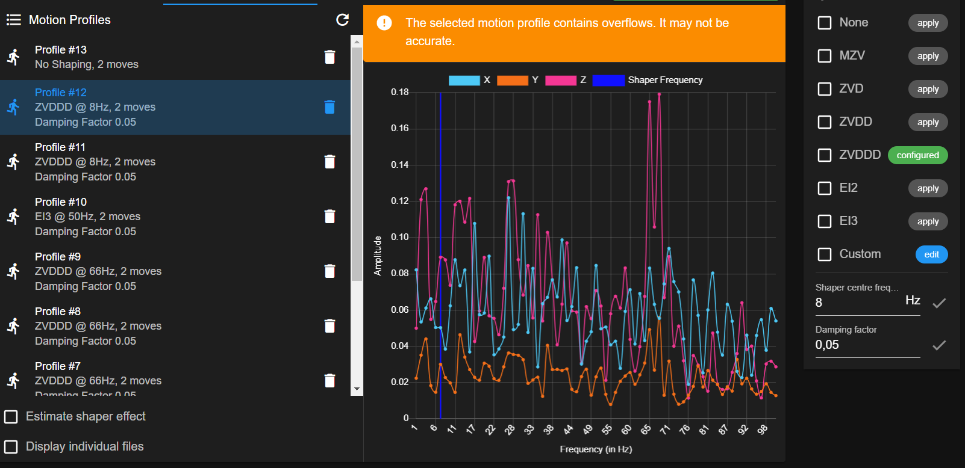The height and width of the screenshot is (468, 965).
Task: Enable Estimate shaper effect
Action: click(x=11, y=417)
